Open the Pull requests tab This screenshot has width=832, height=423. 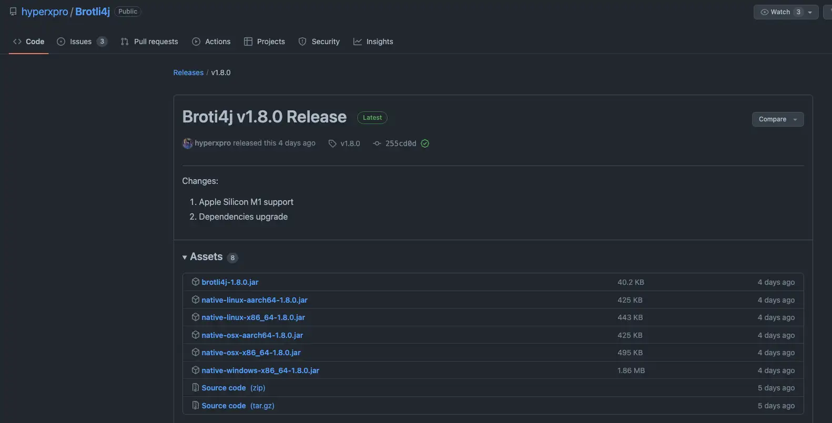coord(149,42)
